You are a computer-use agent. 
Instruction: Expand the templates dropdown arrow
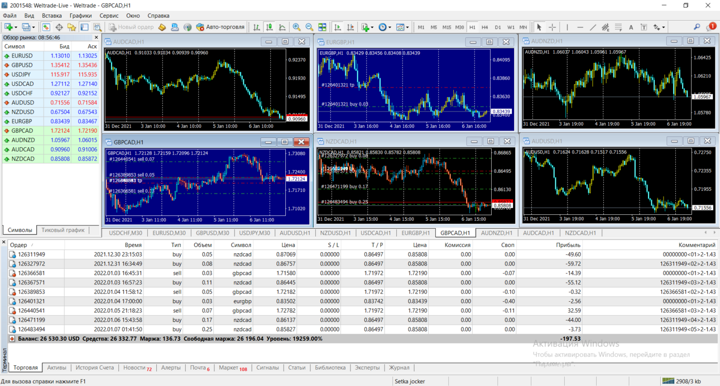click(407, 27)
